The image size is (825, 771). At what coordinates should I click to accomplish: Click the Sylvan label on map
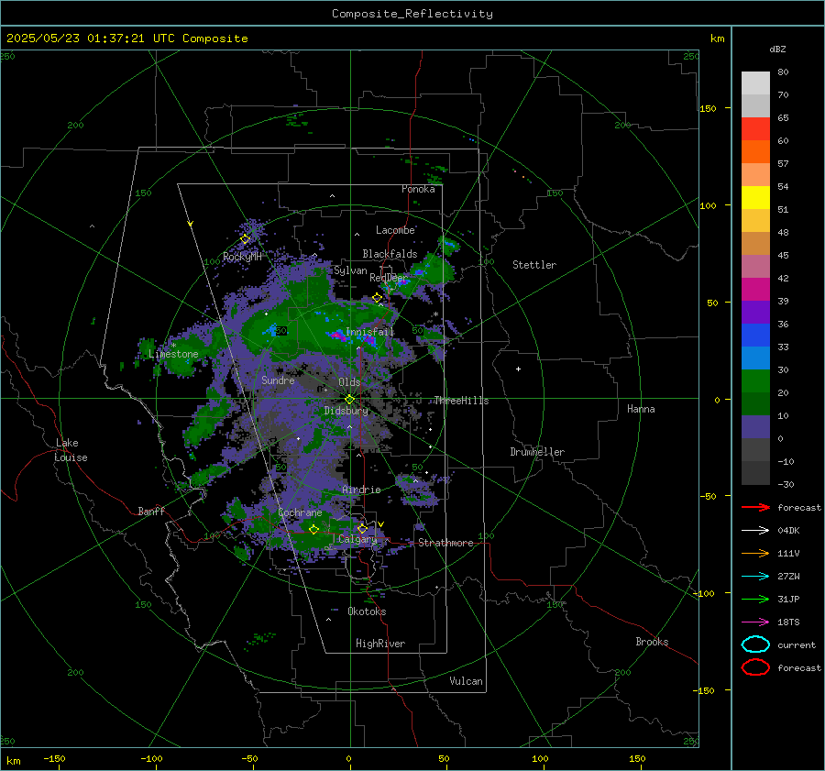point(350,270)
